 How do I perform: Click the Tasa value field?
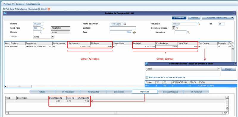pyautogui.click(x=121, y=32)
